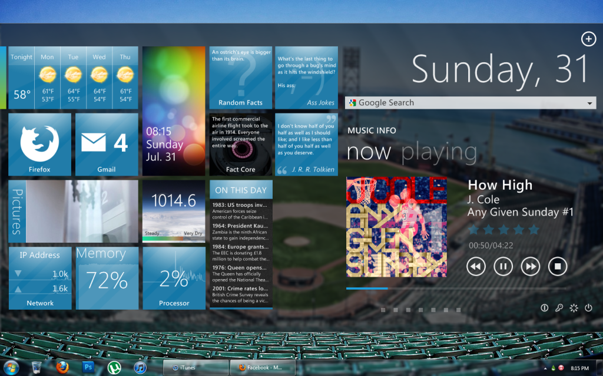Viewport: 603px width, 376px height.
Task: Go back to the previous track
Action: [x=476, y=266]
